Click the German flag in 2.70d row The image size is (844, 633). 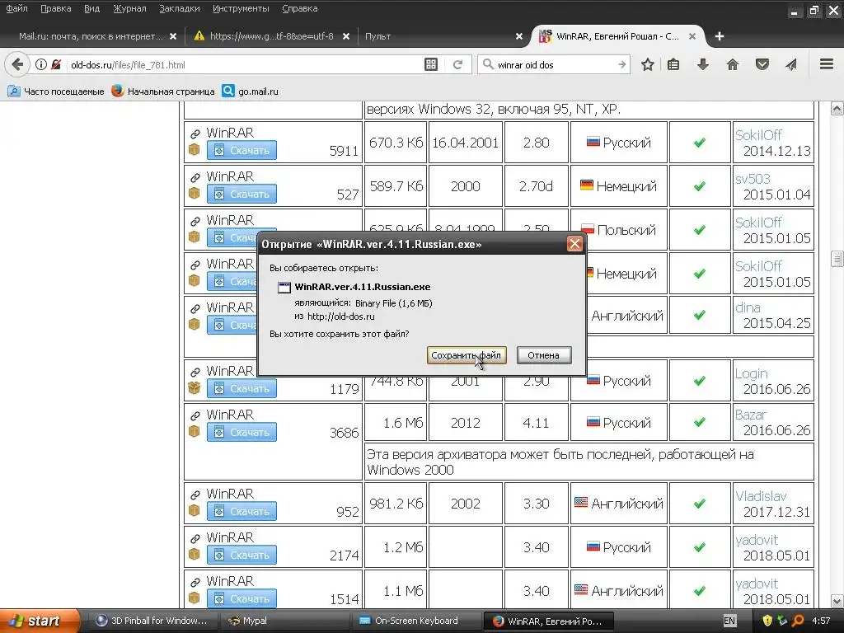[x=587, y=185]
